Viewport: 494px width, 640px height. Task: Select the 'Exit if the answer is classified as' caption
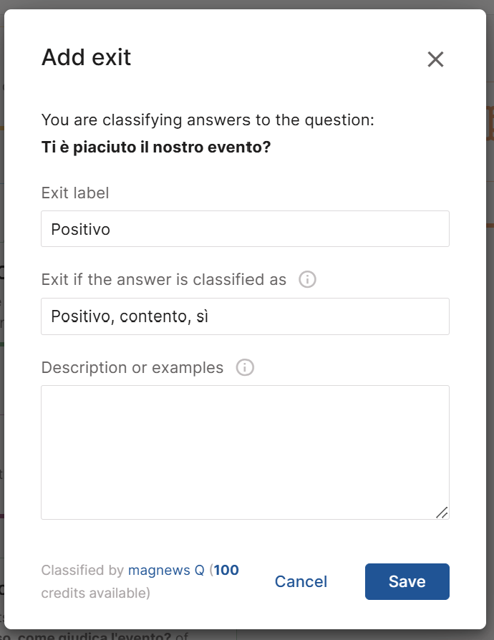(164, 280)
